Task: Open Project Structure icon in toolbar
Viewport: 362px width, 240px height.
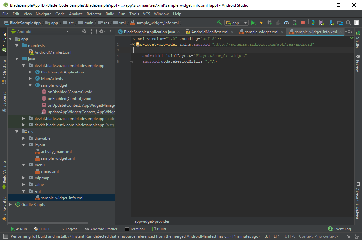Action: [x=340, y=23]
